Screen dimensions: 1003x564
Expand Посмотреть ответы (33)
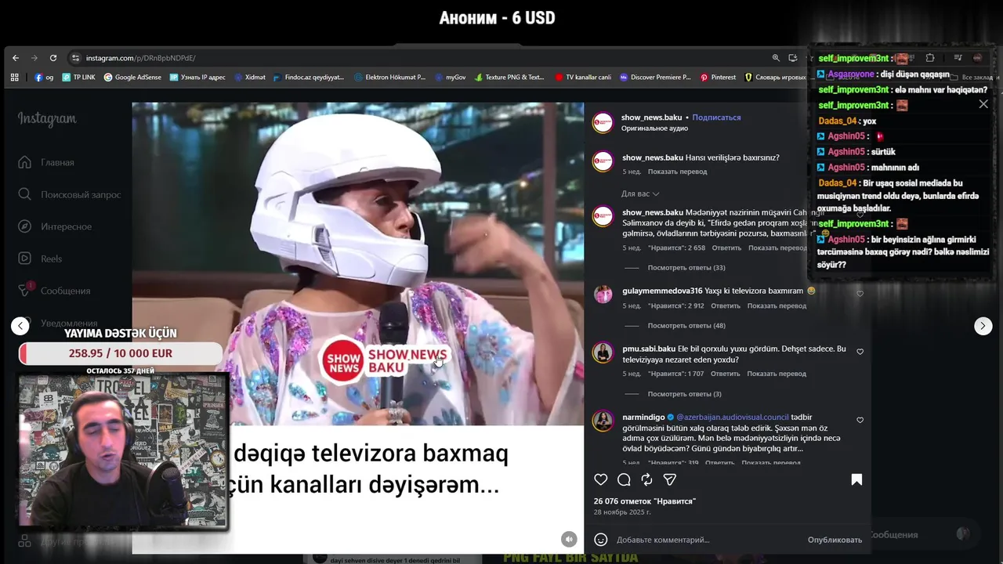pyautogui.click(x=686, y=268)
